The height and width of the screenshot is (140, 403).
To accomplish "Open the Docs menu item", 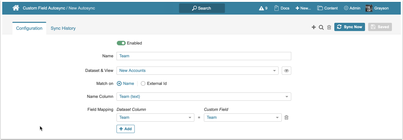I will tap(281, 8).
